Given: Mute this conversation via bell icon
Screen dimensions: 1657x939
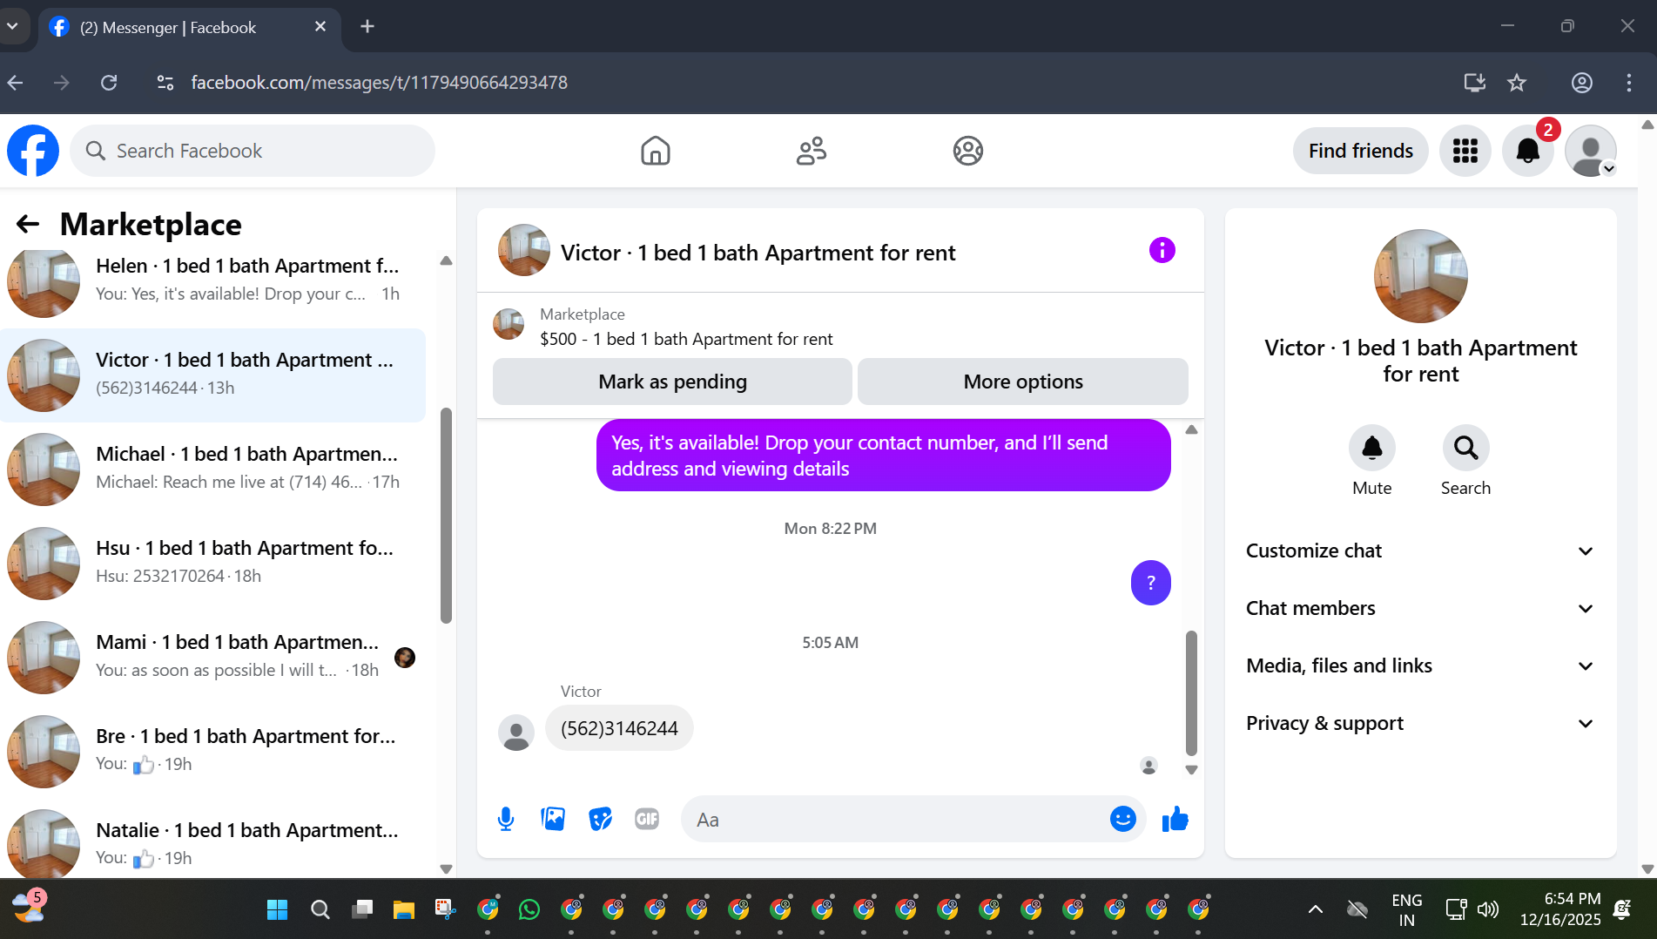Looking at the screenshot, I should pyautogui.click(x=1371, y=448).
